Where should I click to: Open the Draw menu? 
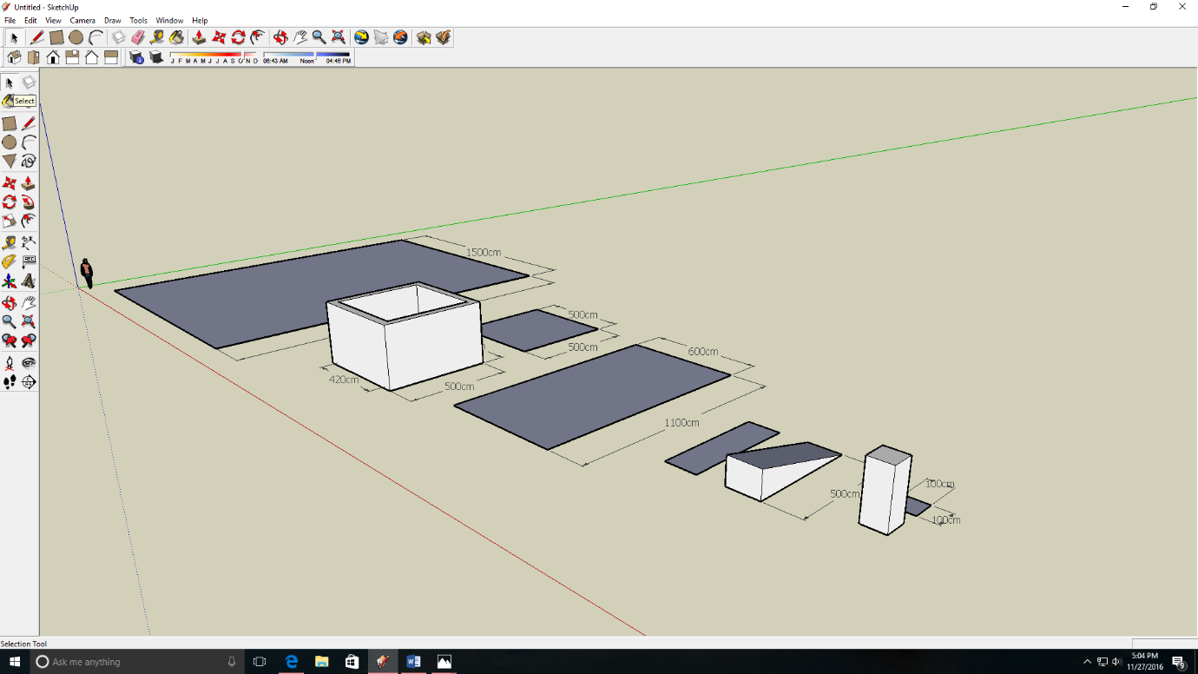[113, 20]
